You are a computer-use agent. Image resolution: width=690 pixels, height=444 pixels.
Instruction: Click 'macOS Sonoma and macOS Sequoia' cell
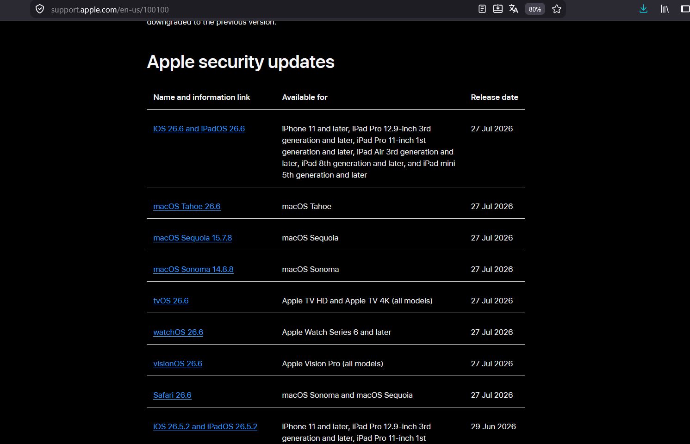click(x=347, y=395)
